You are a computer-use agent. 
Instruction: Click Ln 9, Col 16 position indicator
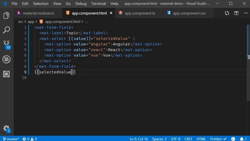[x=139, y=139]
